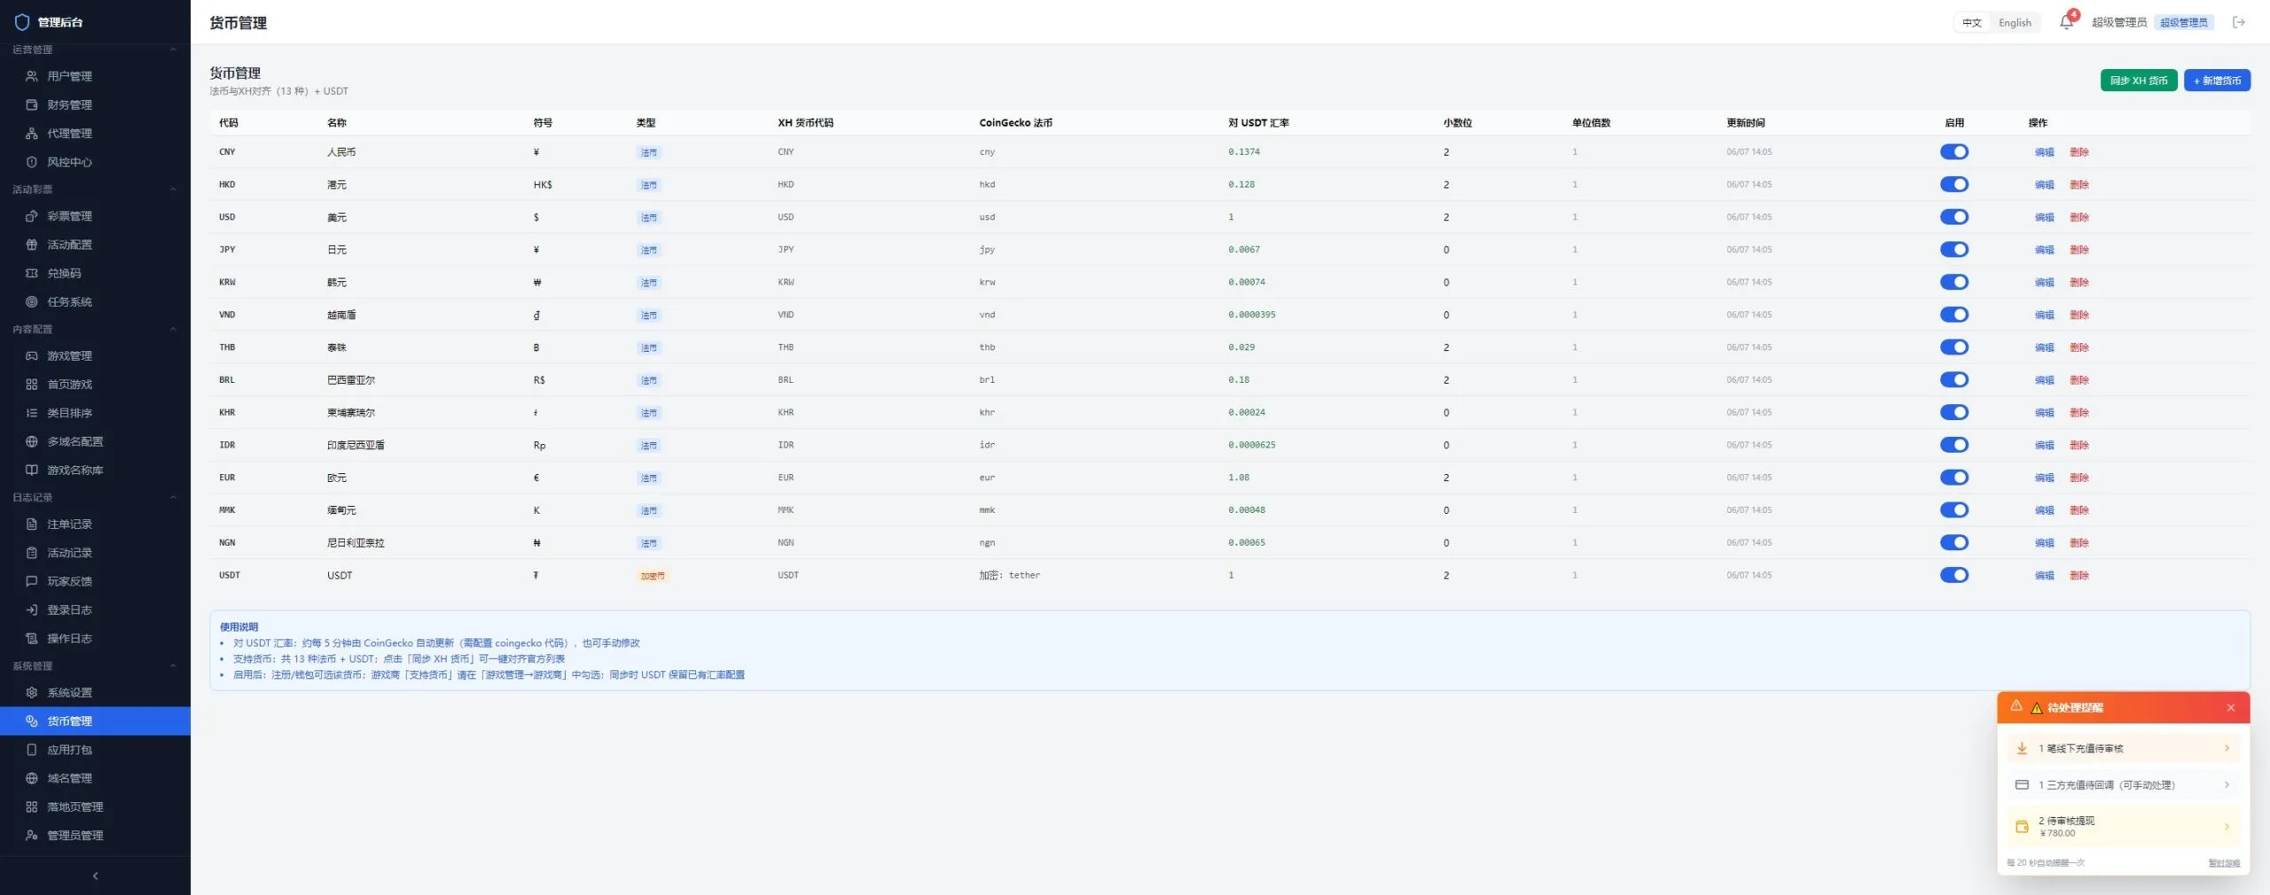The image size is (2270, 895).
Task: Click the 代理管理 sidebar icon
Action: pyautogui.click(x=32, y=133)
